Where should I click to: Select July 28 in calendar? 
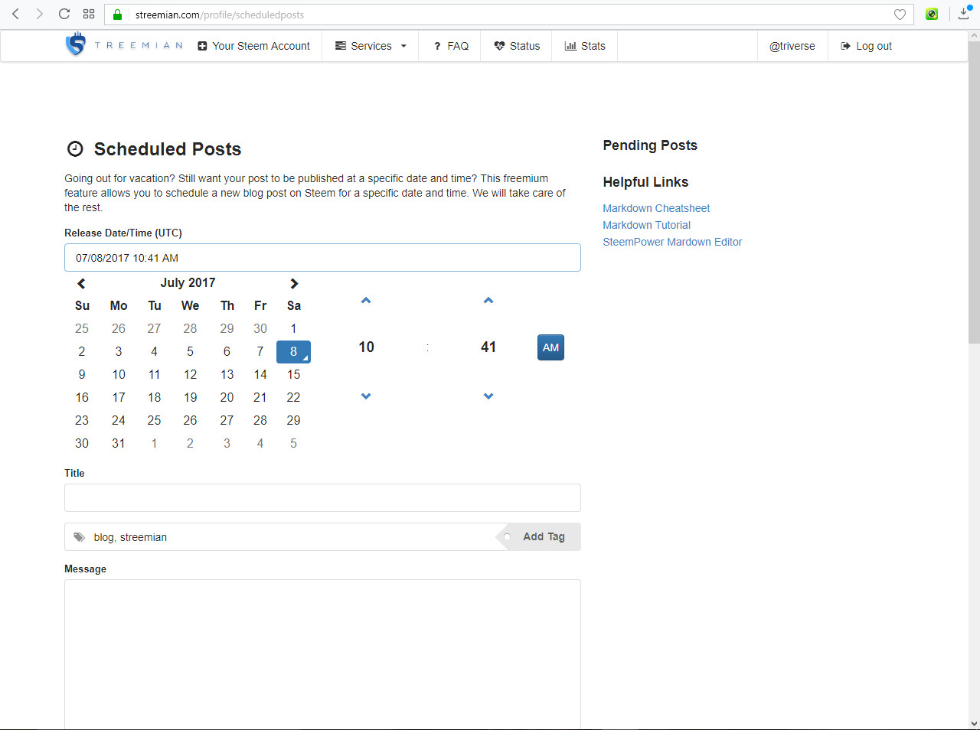260,420
